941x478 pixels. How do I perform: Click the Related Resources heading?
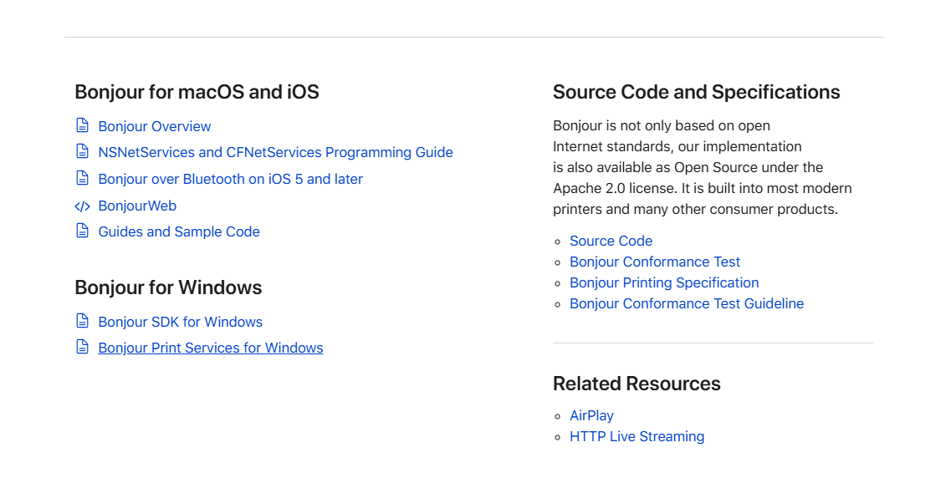point(637,384)
